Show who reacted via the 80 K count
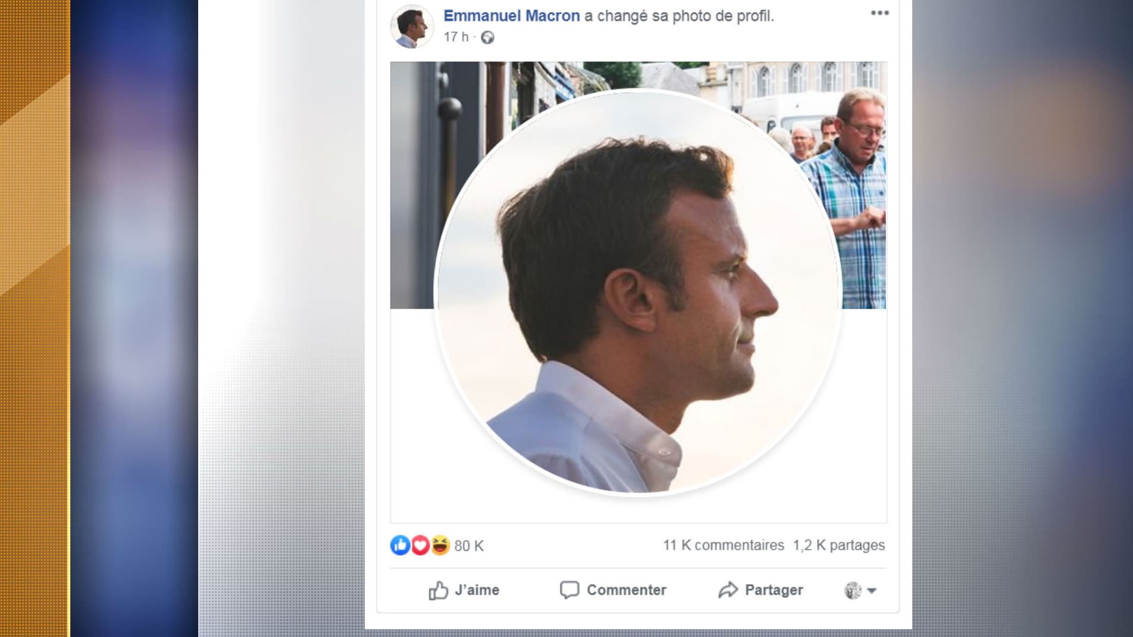1133x637 pixels. coord(468,544)
